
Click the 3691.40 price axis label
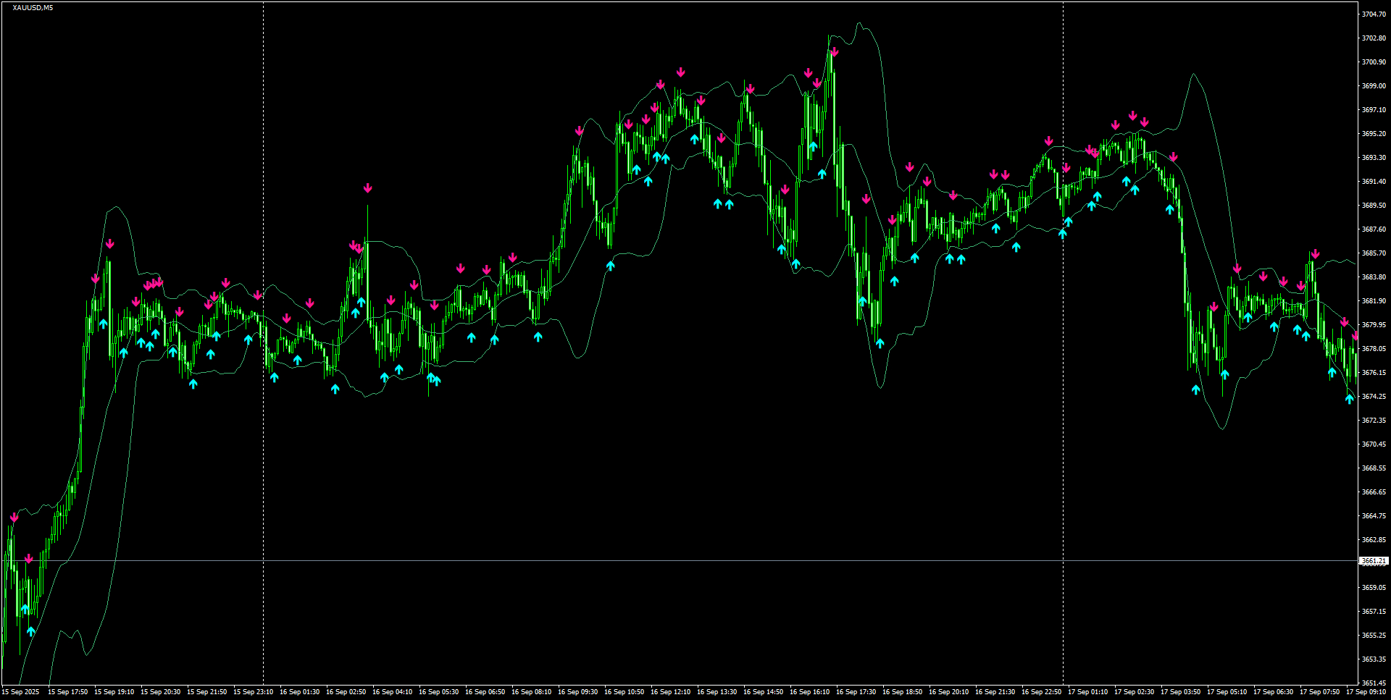[1374, 182]
